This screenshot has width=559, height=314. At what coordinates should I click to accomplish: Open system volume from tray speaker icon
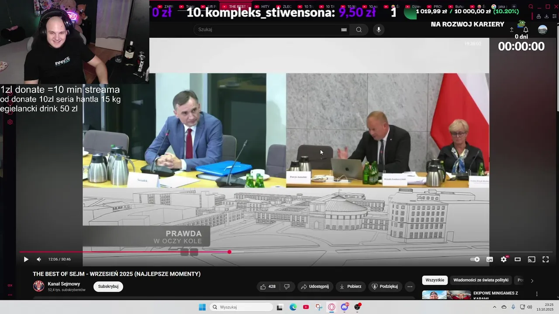530,307
